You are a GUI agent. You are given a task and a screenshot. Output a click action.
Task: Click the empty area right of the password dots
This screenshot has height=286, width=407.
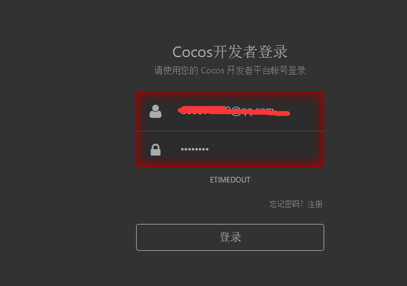point(265,149)
